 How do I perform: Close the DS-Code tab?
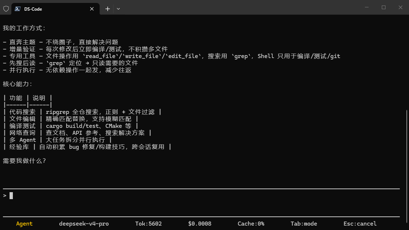click(x=92, y=9)
